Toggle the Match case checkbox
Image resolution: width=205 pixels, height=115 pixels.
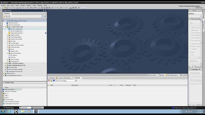(190, 30)
